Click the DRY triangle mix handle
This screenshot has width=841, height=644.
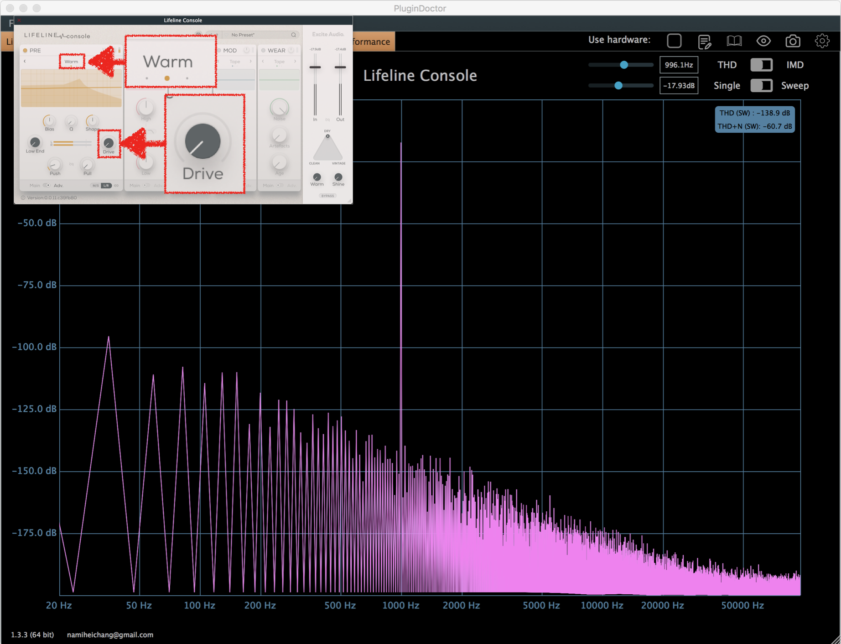point(327,136)
